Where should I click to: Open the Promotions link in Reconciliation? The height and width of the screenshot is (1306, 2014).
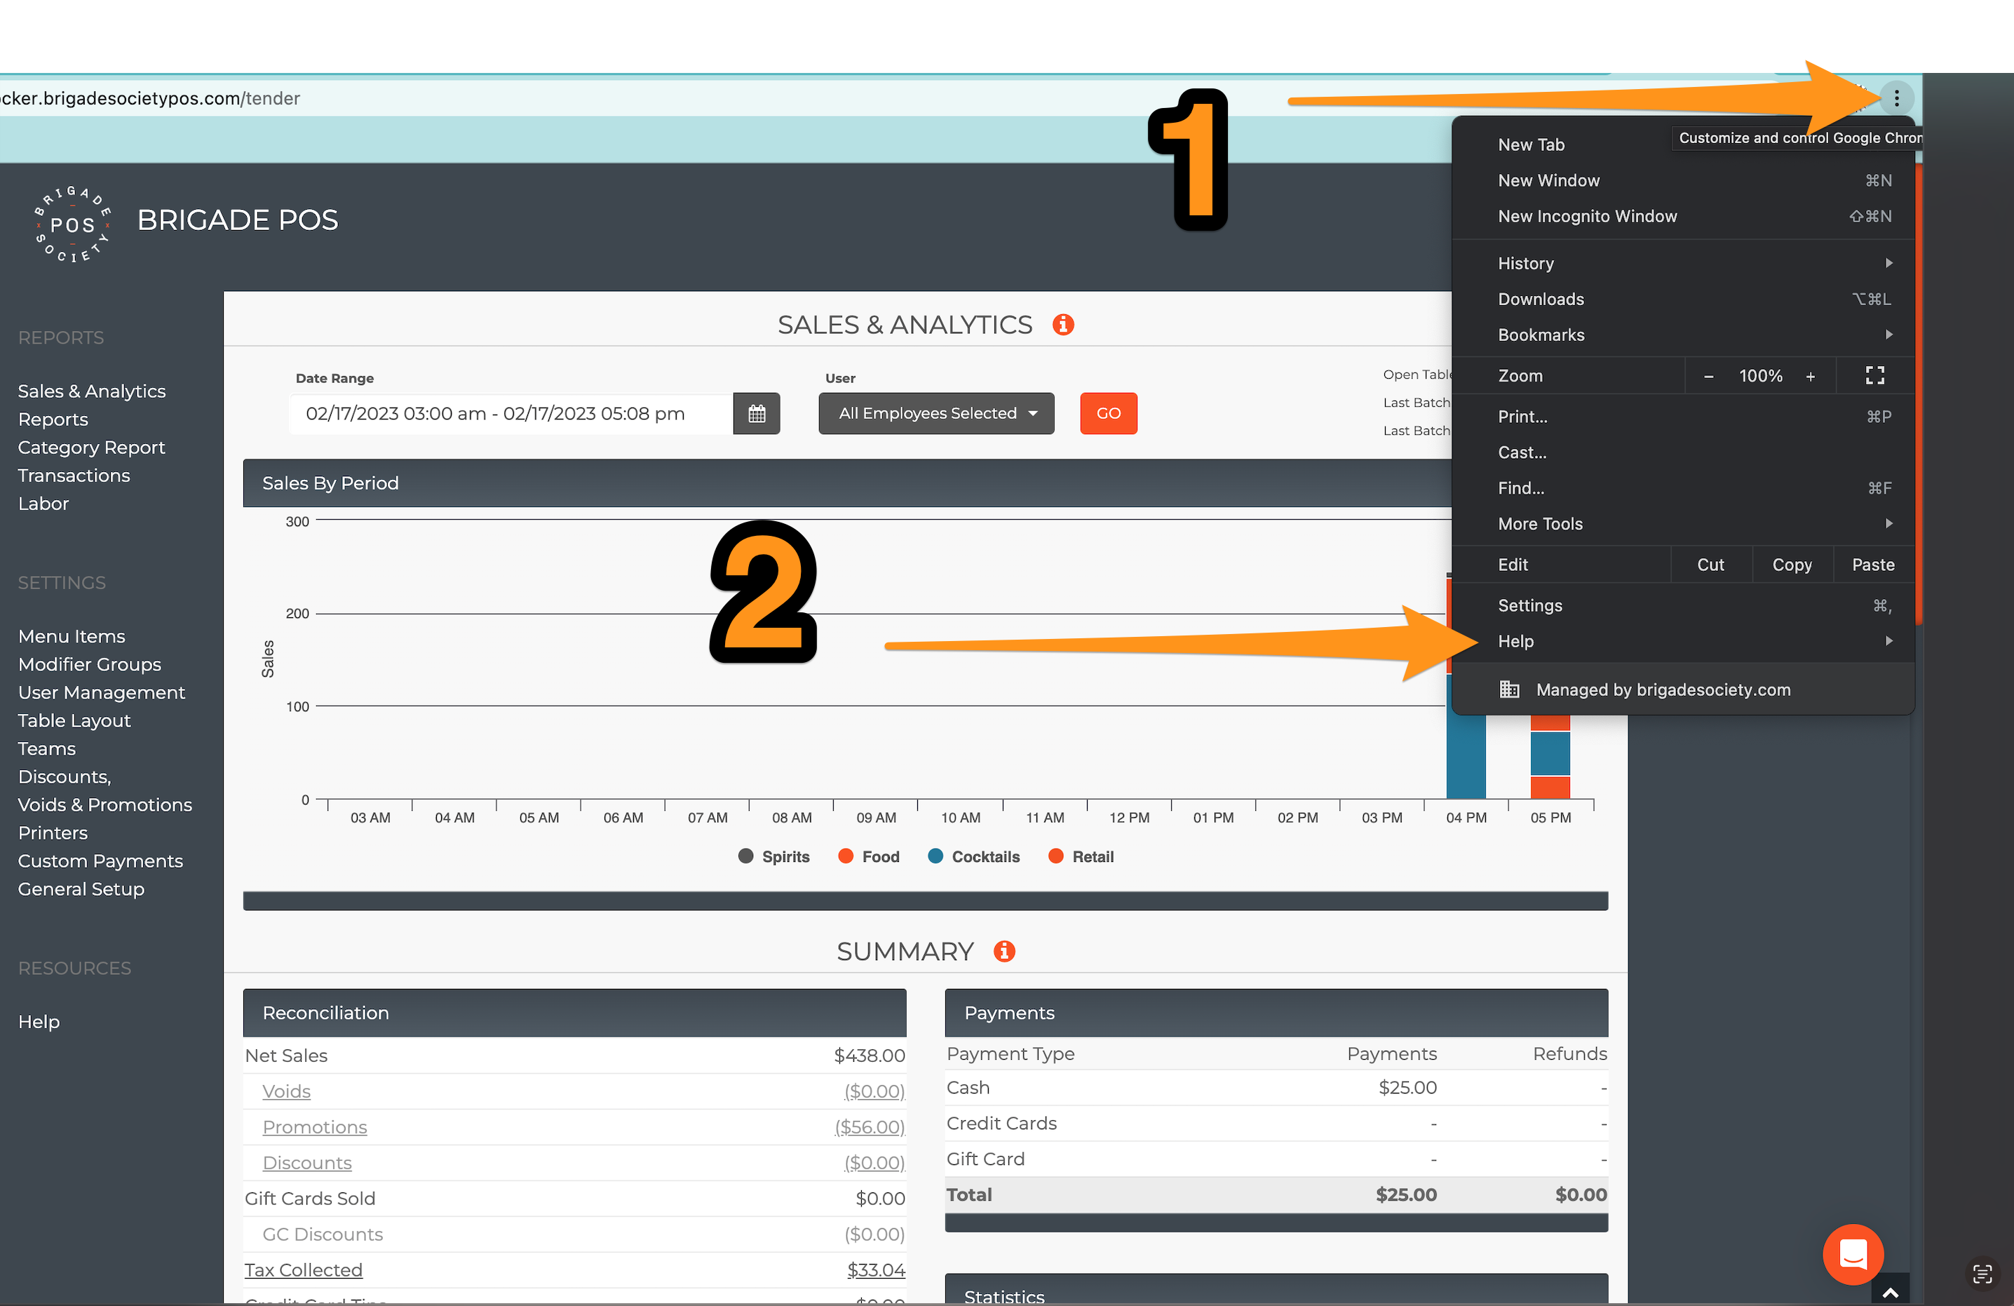coord(314,1127)
